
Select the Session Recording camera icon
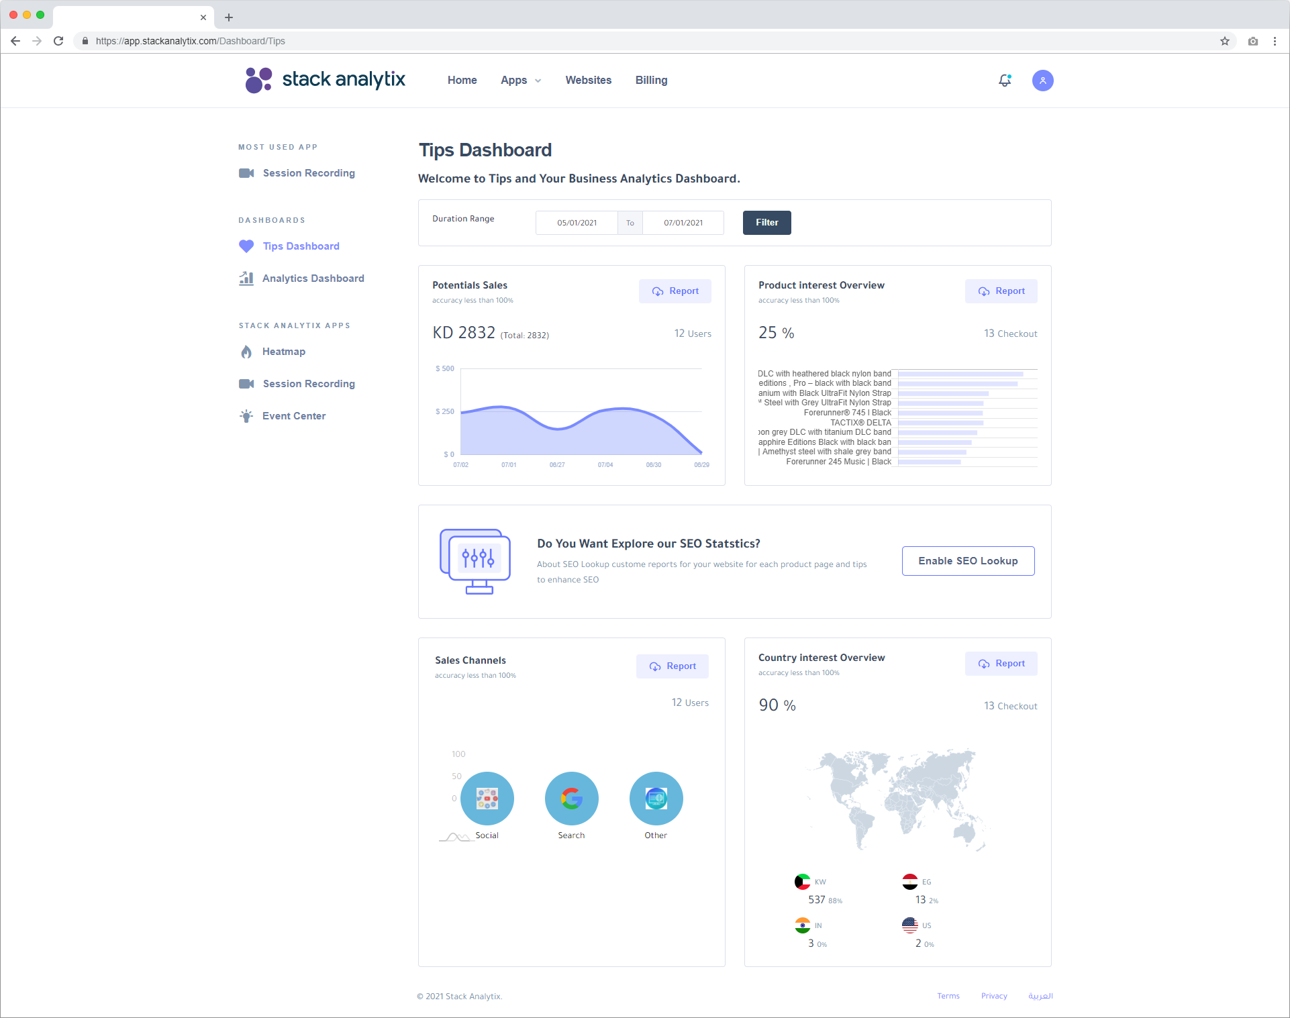pos(246,172)
